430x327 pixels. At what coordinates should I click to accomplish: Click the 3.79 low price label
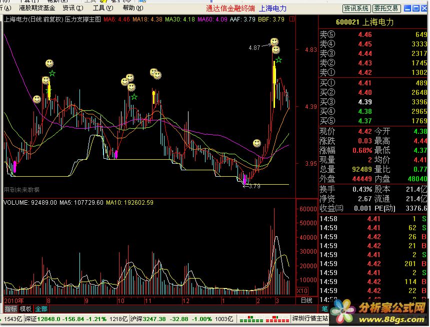click(x=254, y=186)
